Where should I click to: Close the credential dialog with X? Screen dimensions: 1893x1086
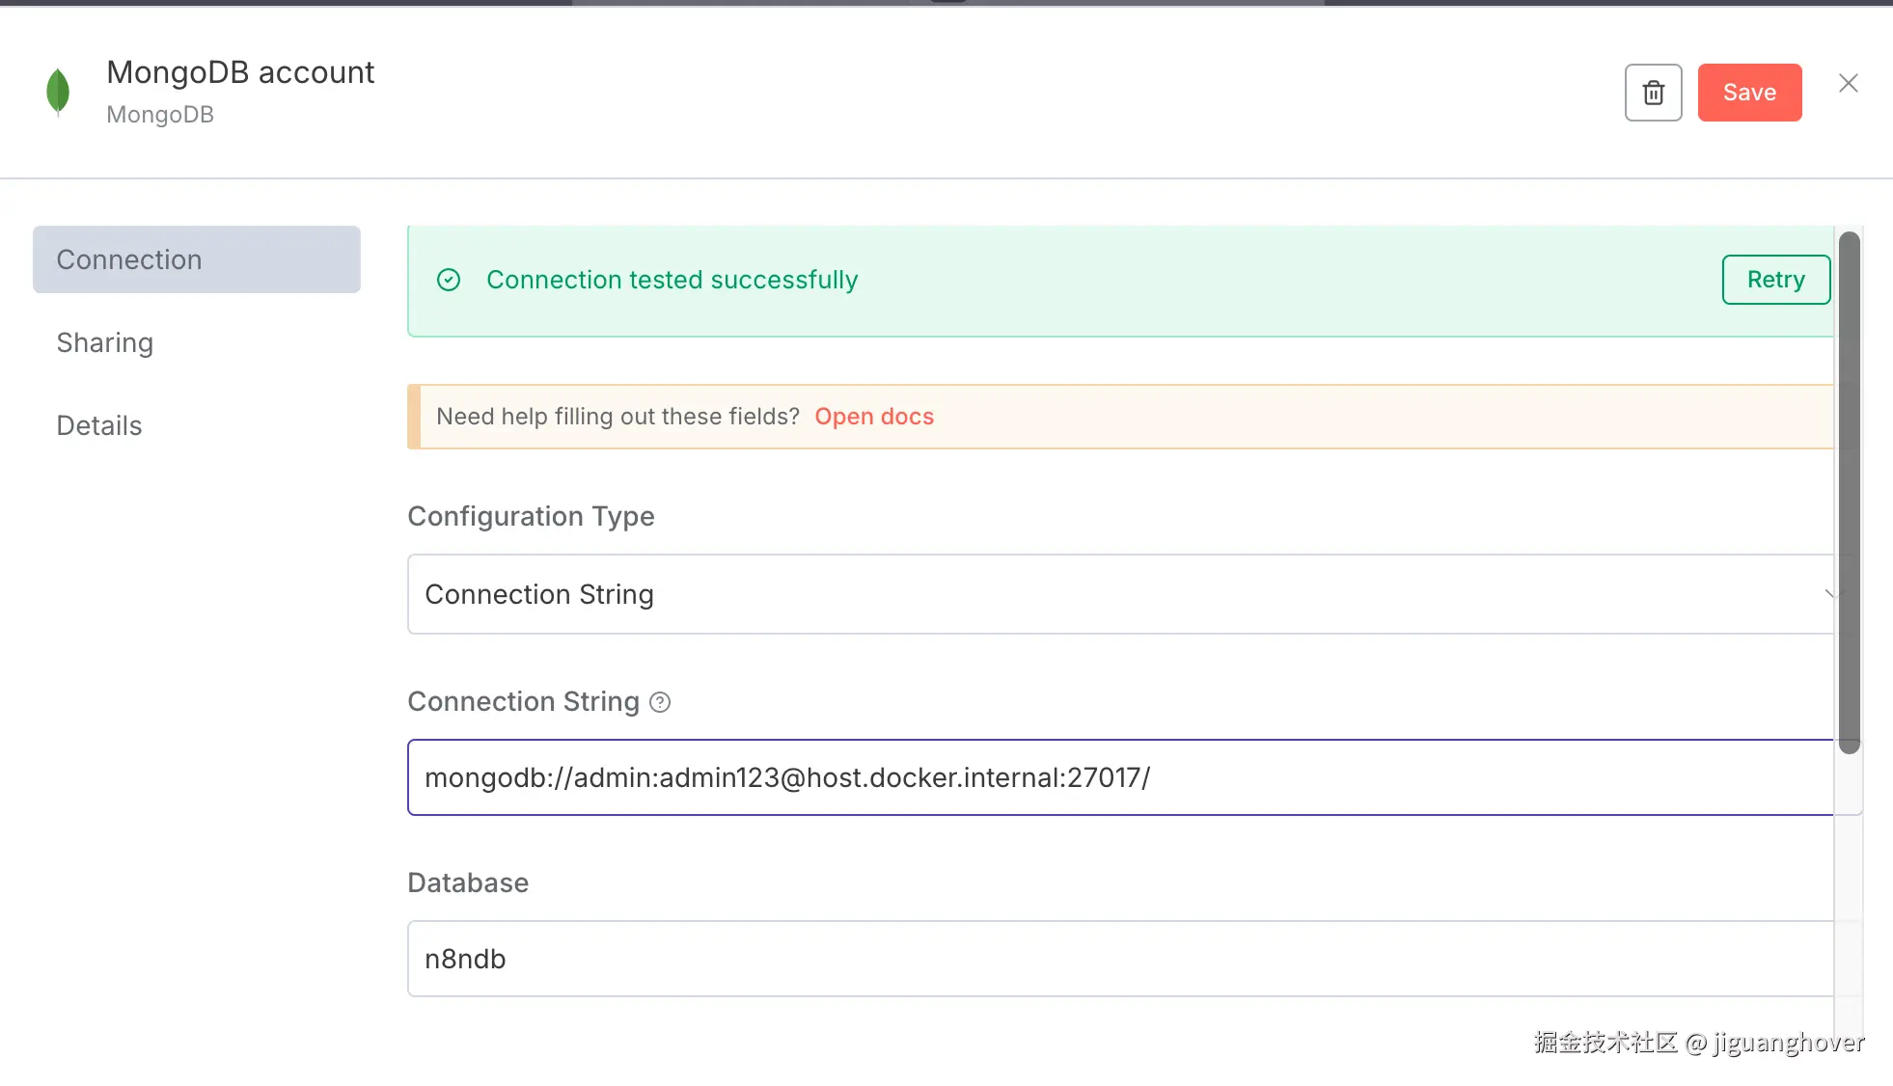click(1848, 84)
